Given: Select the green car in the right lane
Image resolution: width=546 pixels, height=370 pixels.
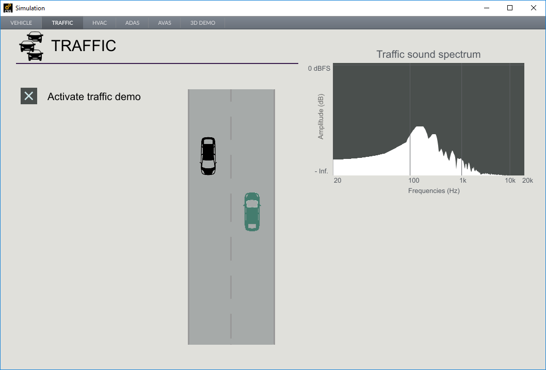Looking at the screenshot, I should click(x=252, y=212).
